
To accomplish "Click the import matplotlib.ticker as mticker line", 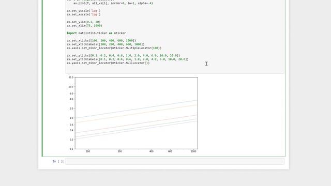I will 96,33.
